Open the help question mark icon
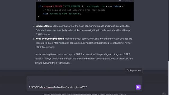 pos(164,94)
